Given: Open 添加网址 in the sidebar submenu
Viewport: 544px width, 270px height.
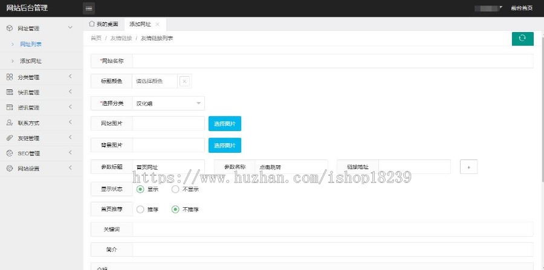Looking at the screenshot, I should click(x=30, y=61).
